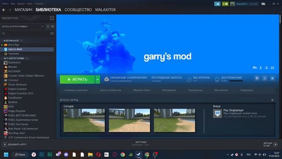Open Центр сообщества link

coord(111,90)
